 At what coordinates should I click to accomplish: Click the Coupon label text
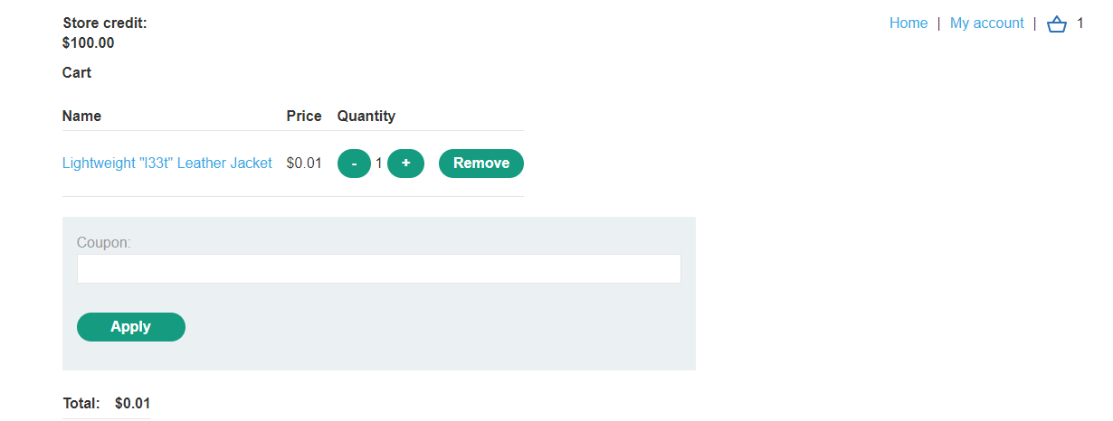(x=104, y=242)
